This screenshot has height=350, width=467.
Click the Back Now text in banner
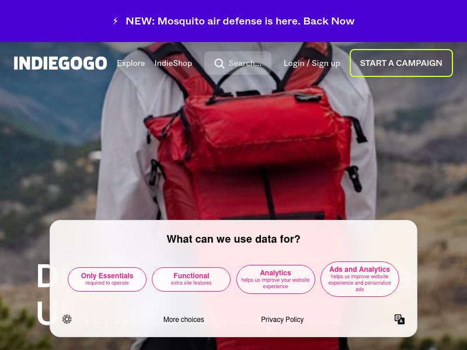[329, 21]
